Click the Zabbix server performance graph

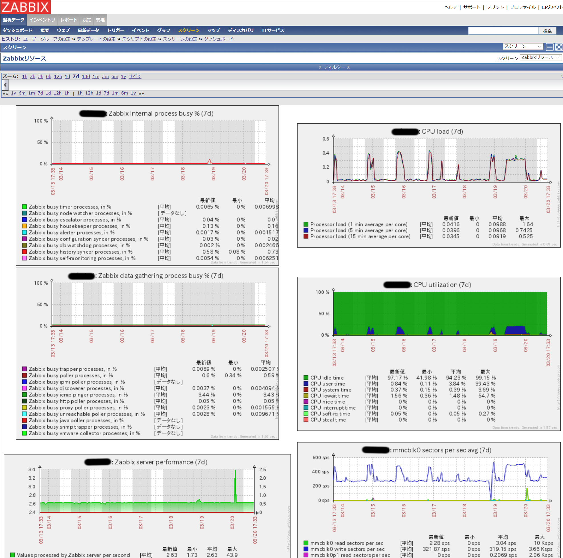click(147, 506)
